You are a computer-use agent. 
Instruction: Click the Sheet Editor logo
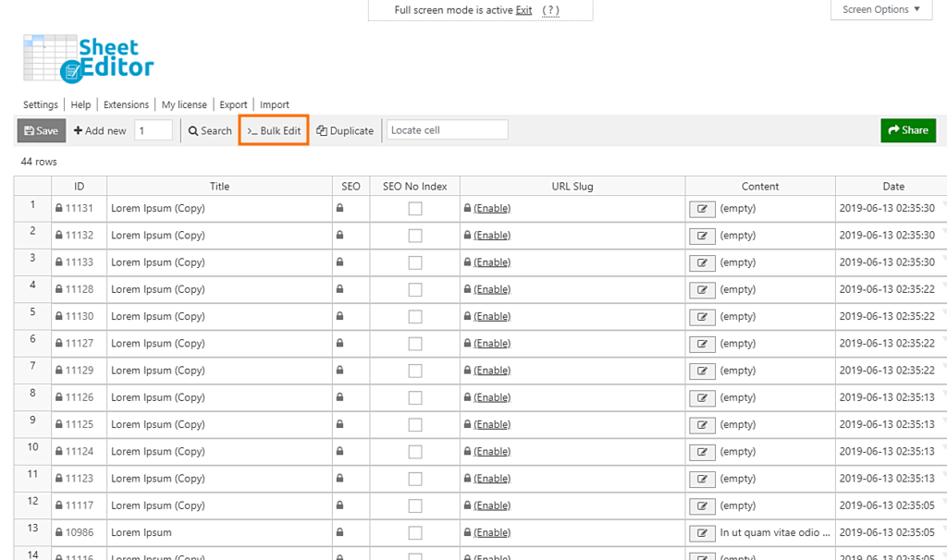click(x=88, y=57)
